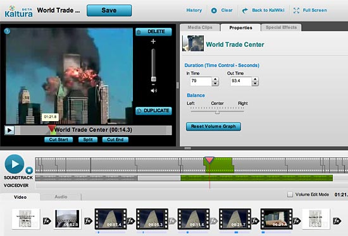Viewport: 348px width, 236px height.
Task: Click the timeline stop button icon
Action: click(x=29, y=170)
